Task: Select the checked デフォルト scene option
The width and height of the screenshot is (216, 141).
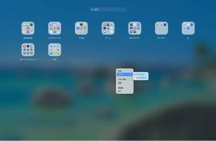Action: click(x=141, y=74)
